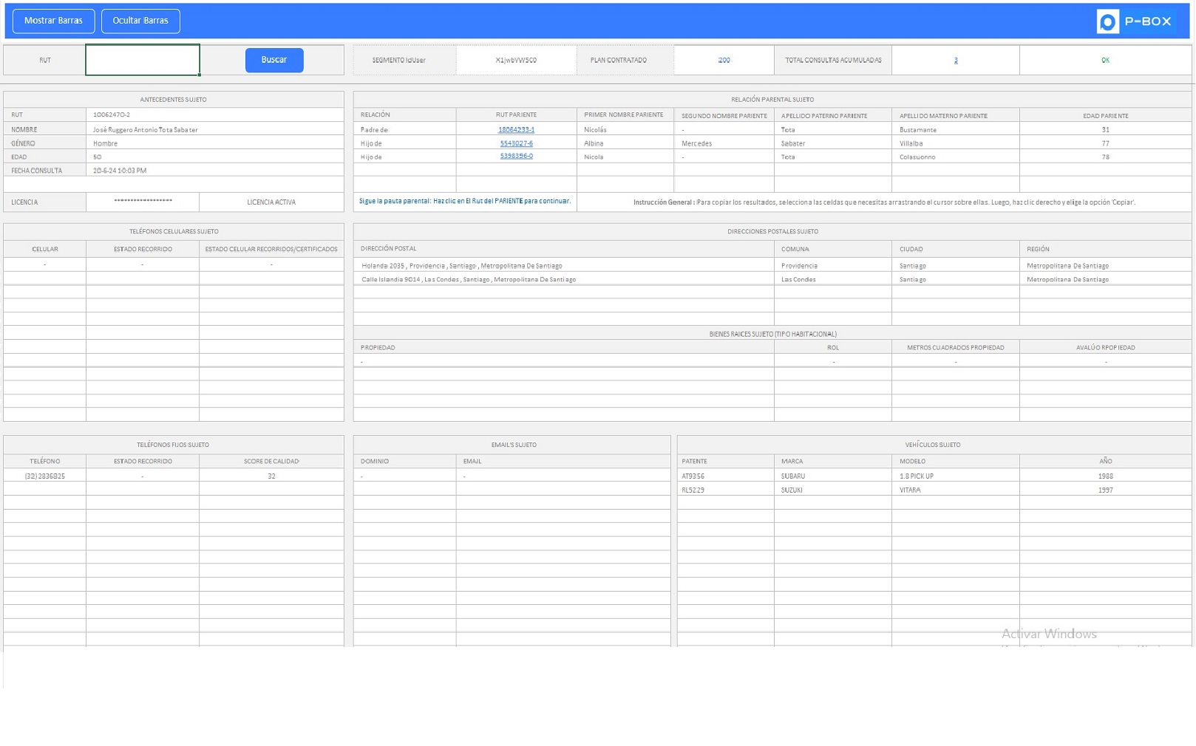Open the RUT pariente link 5398356-0
The width and height of the screenshot is (1196, 746).
tap(516, 157)
